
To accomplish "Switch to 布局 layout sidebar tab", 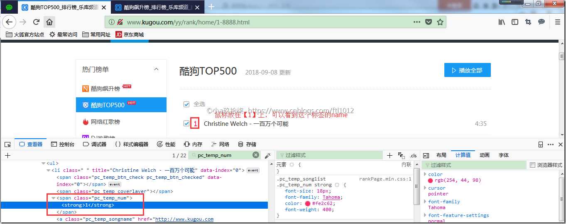I will [x=441, y=155].
